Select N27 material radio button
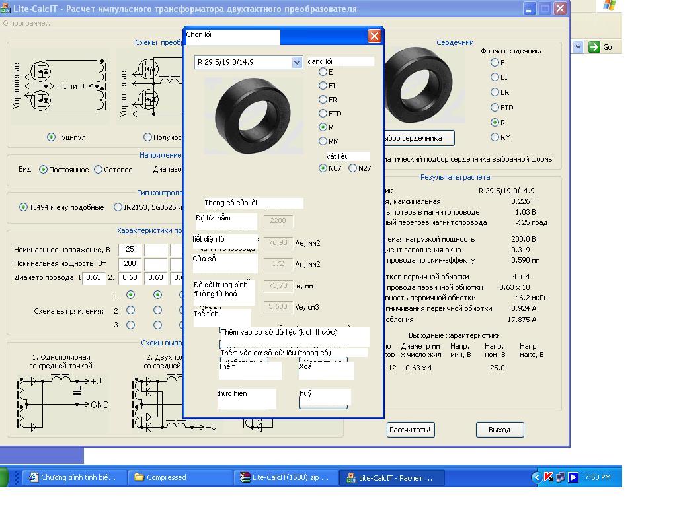The width and height of the screenshot is (677, 507). (x=353, y=168)
